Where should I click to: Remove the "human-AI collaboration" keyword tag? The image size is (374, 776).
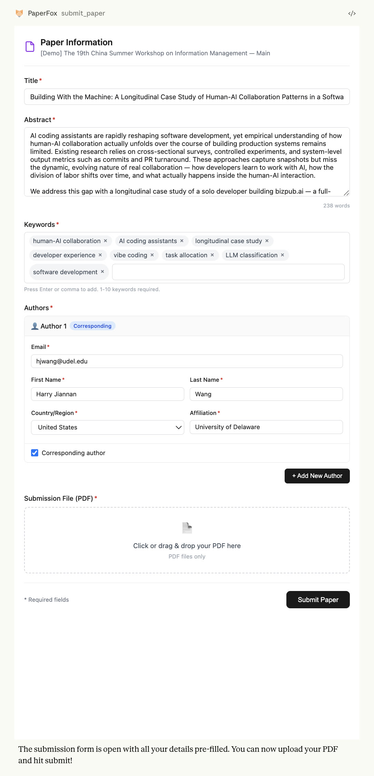[106, 241]
